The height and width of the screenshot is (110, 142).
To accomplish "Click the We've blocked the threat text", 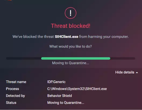I will click(33, 37).
